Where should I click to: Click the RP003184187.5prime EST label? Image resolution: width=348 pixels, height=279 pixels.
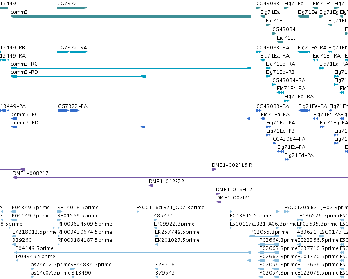85,241
